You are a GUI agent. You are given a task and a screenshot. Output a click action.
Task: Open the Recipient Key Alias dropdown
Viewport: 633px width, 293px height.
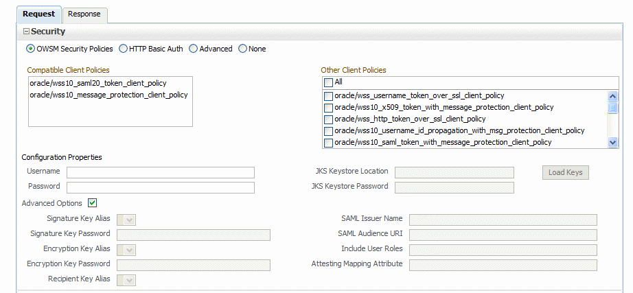[126, 280]
